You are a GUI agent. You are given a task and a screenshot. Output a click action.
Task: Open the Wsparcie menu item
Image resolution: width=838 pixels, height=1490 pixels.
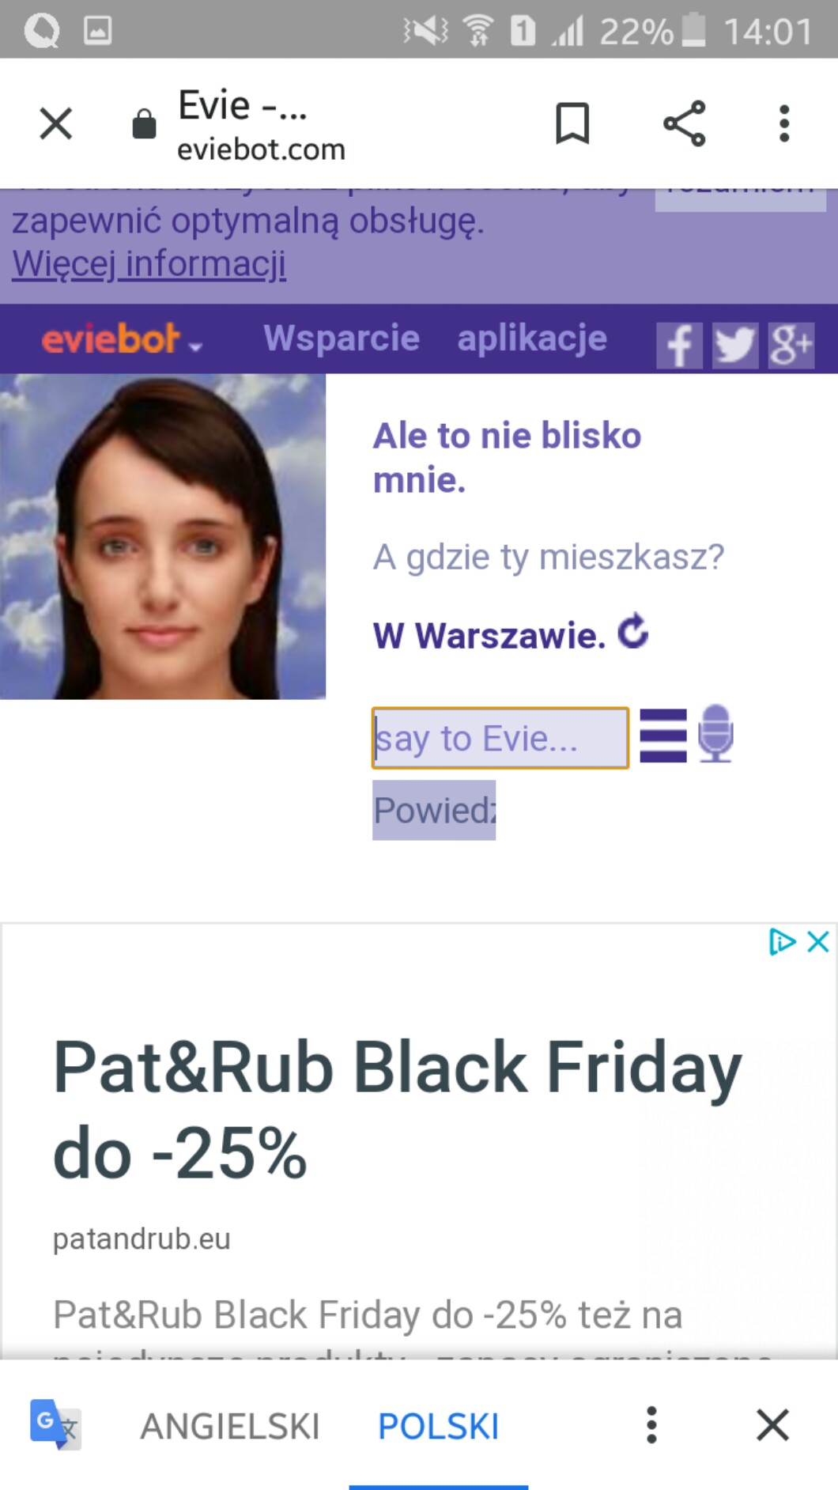click(x=342, y=338)
